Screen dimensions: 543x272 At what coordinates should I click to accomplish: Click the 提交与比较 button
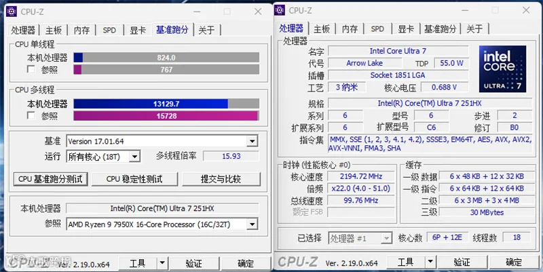(221, 179)
